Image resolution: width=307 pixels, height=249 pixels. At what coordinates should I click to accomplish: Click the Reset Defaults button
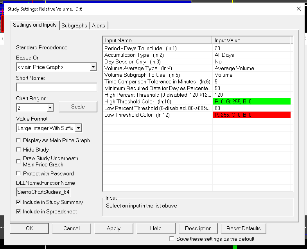click(x=243, y=228)
